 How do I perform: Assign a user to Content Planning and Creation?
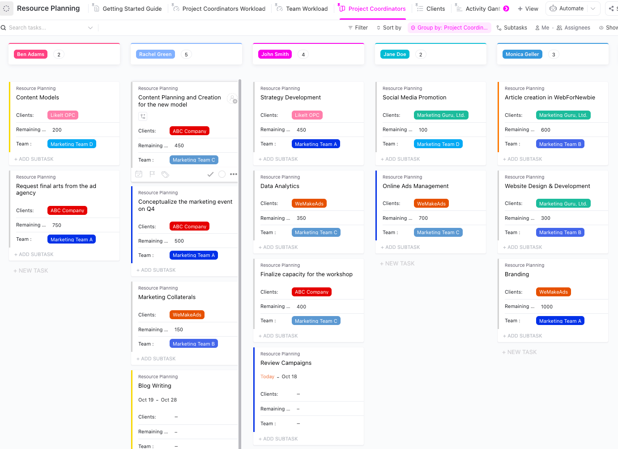tap(232, 98)
